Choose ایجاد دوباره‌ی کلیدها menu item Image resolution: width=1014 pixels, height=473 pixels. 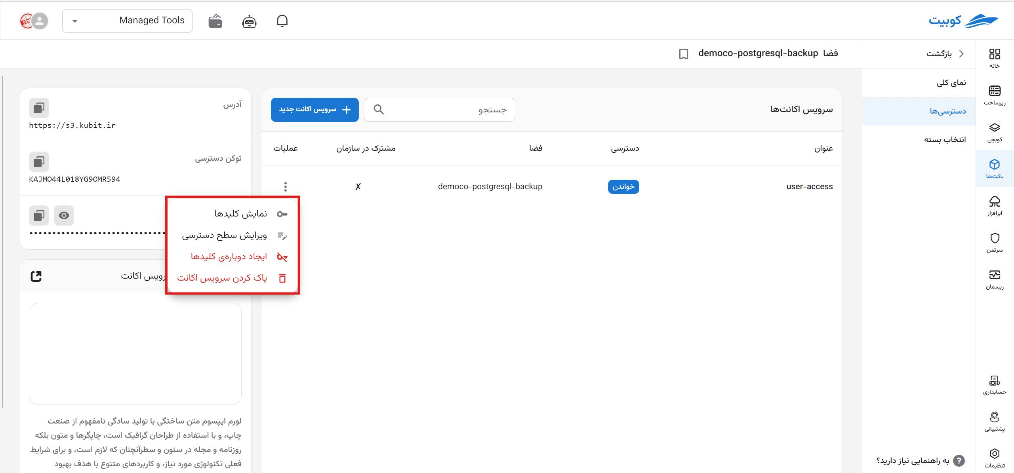(x=233, y=257)
